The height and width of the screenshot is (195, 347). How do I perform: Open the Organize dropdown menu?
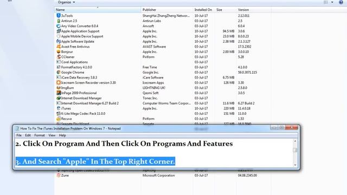66,2
